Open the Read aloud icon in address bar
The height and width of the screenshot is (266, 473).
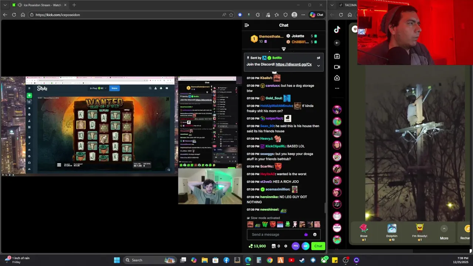224,15
